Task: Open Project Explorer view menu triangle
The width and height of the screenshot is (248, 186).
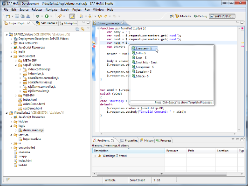Action: click(x=88, y=28)
